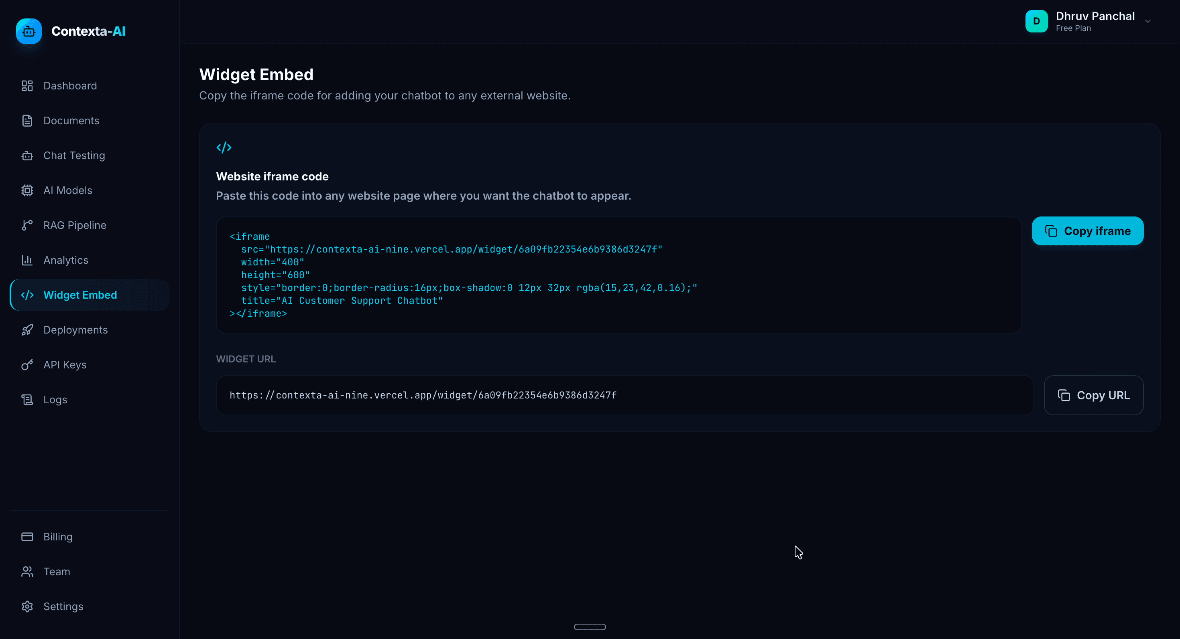The height and width of the screenshot is (639, 1180).
Task: Click the code brackets icon in the card
Action: [224, 147]
